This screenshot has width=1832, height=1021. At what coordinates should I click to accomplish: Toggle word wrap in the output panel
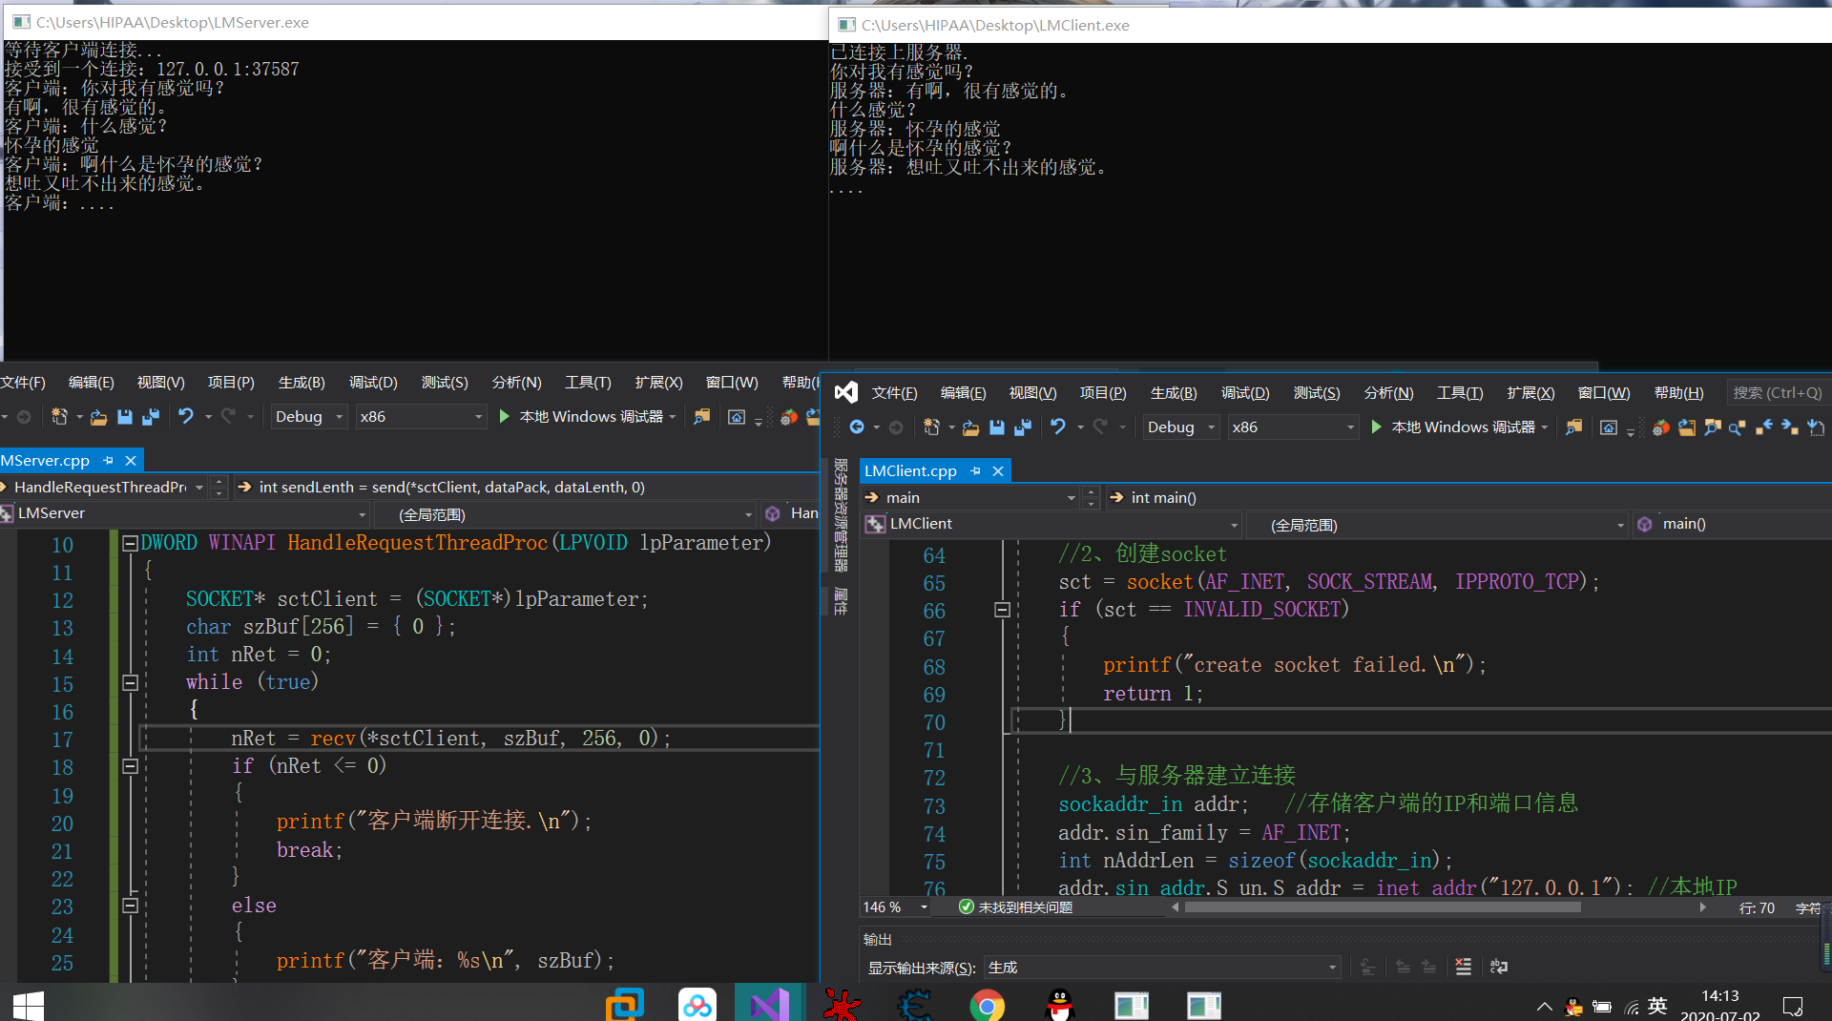click(x=1499, y=968)
